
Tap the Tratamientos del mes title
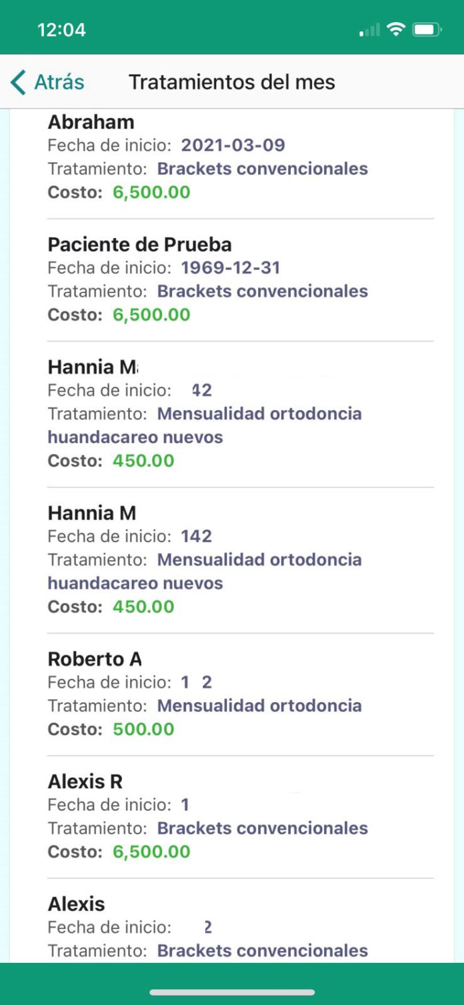coord(231,82)
